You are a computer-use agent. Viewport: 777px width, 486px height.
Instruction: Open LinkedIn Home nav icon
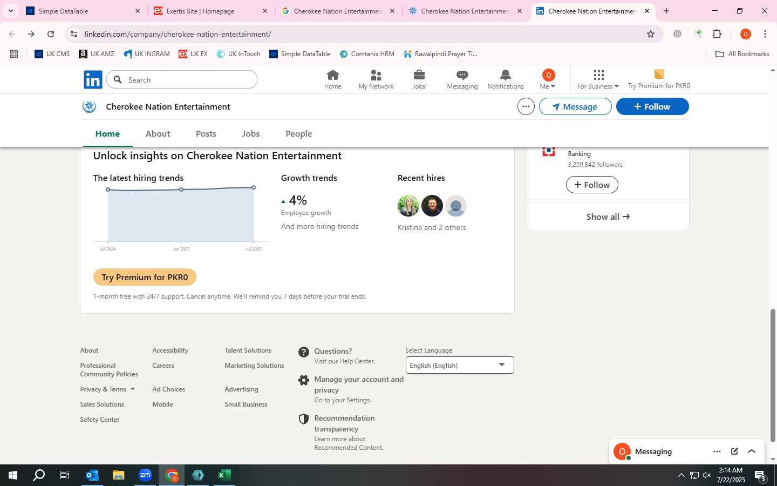(332, 79)
